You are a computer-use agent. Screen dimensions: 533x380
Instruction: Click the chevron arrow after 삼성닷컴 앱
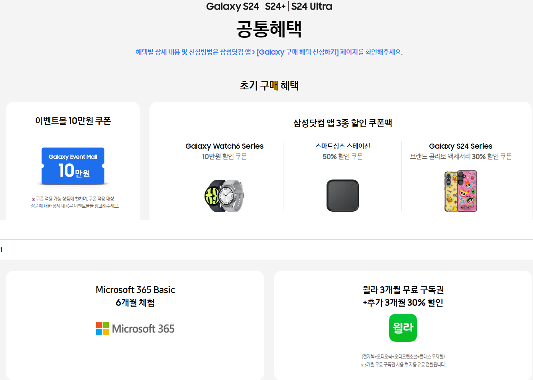[x=254, y=52]
